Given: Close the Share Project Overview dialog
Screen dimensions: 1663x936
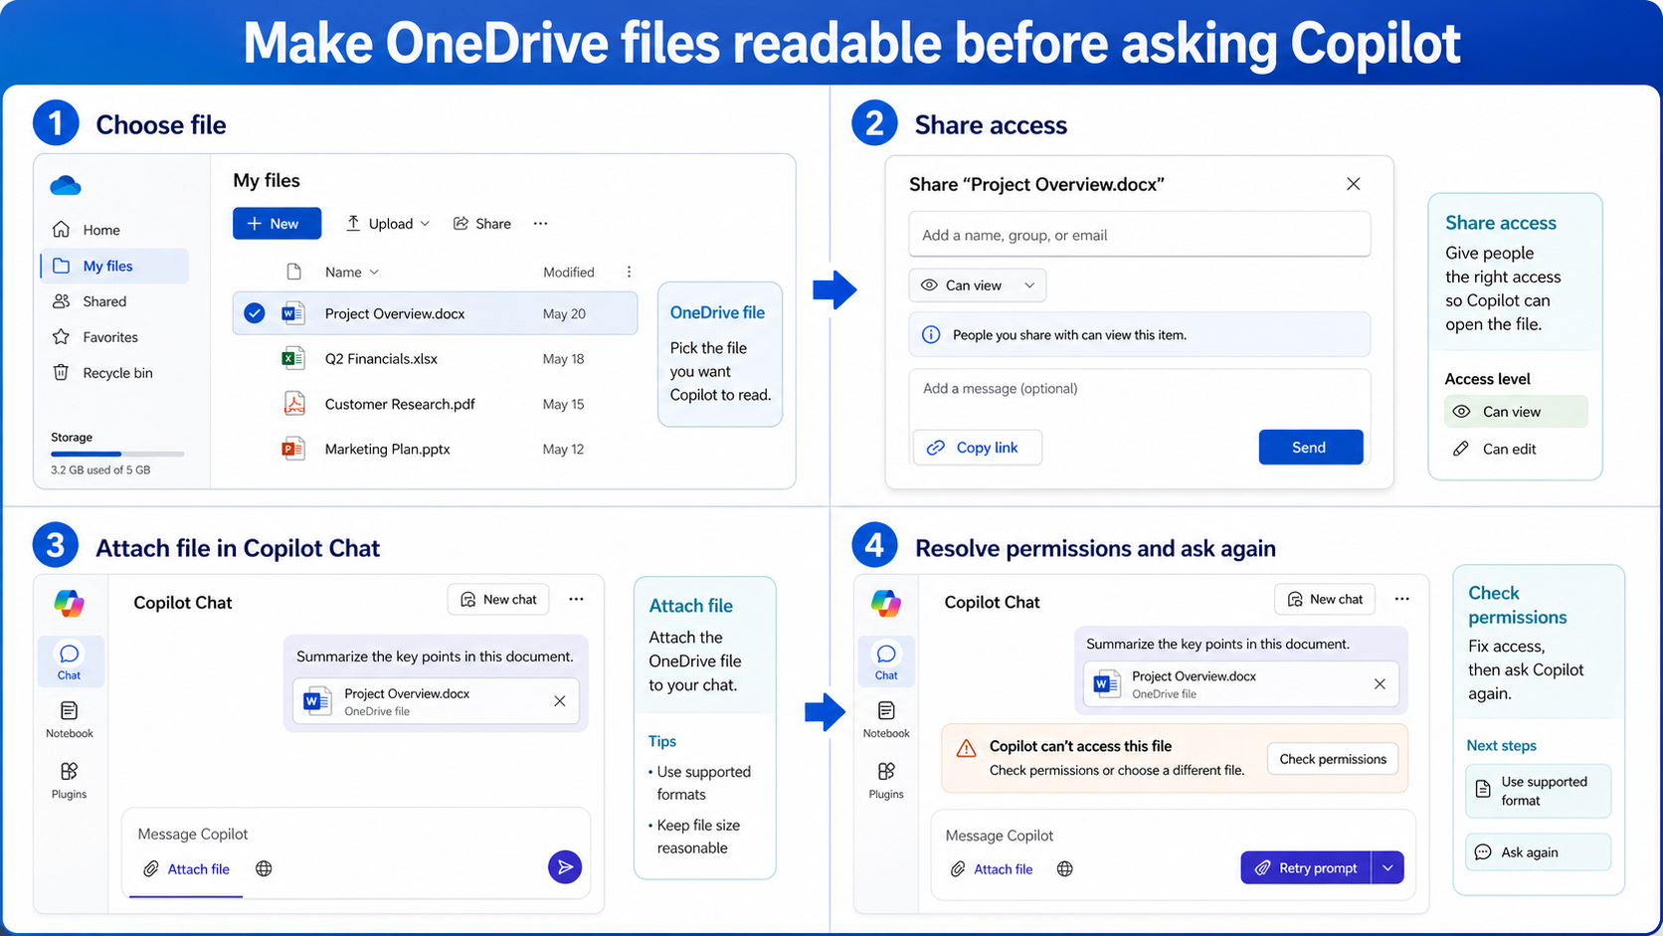Looking at the screenshot, I should [1353, 184].
